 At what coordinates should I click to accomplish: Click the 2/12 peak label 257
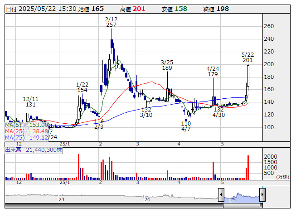point(112,25)
